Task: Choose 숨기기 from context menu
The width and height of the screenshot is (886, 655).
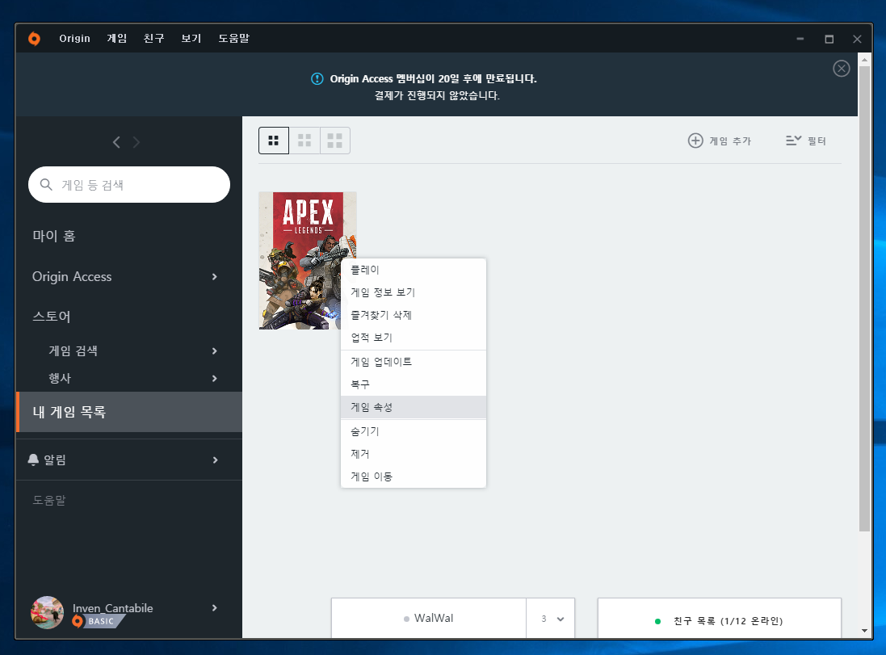Action: 414,431
